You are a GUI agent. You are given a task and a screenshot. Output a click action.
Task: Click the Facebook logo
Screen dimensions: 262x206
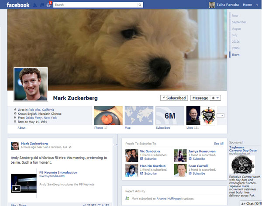coord(18,5)
